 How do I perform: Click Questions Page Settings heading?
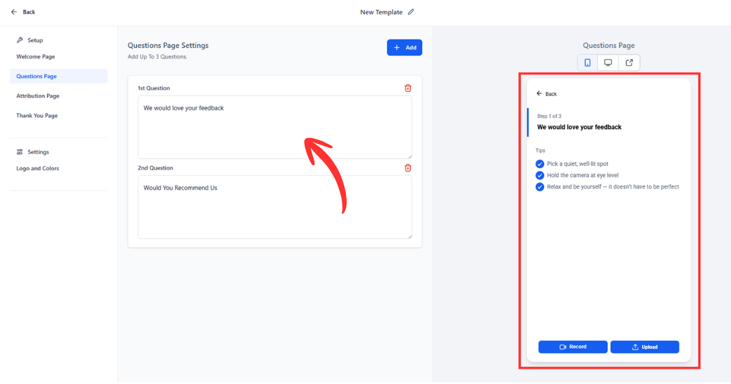pos(168,46)
